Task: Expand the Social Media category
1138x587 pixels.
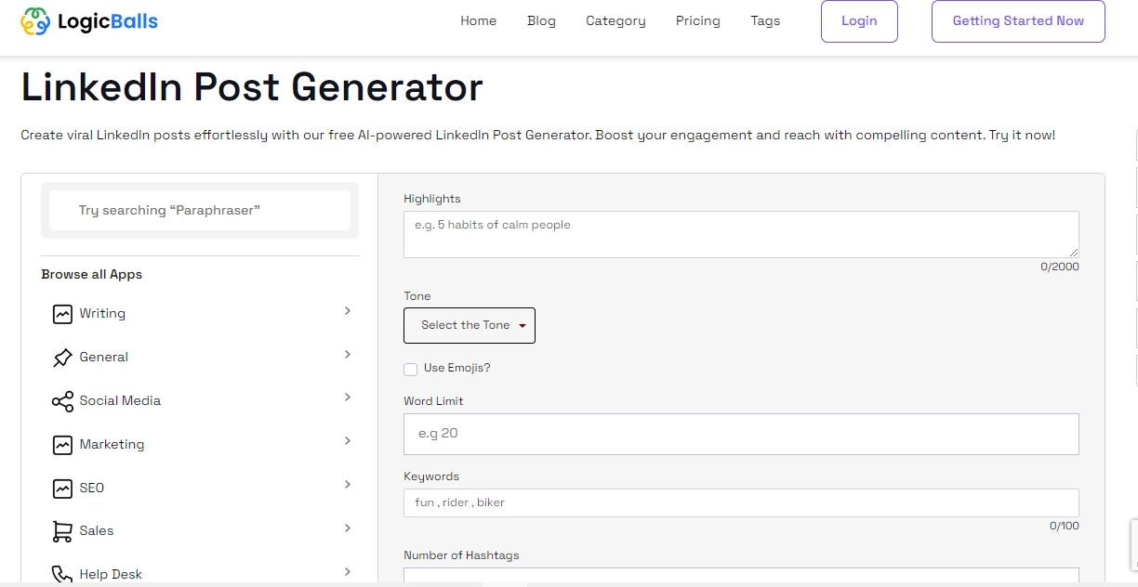Action: [347, 398]
